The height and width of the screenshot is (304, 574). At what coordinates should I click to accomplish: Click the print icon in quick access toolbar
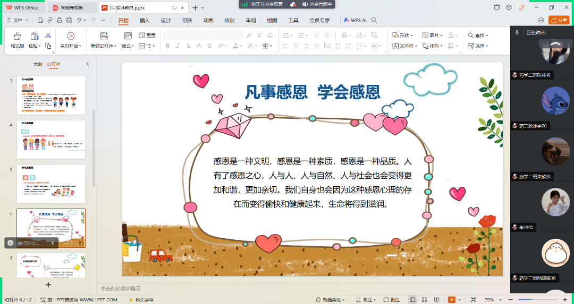point(58,20)
